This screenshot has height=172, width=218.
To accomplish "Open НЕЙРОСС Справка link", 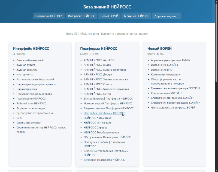I will pos(95,128).
